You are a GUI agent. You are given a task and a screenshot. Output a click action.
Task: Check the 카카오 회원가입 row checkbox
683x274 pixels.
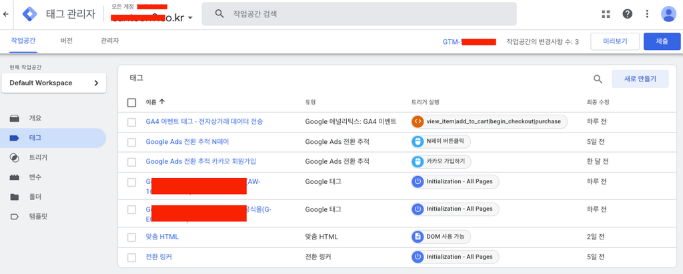pos(131,162)
